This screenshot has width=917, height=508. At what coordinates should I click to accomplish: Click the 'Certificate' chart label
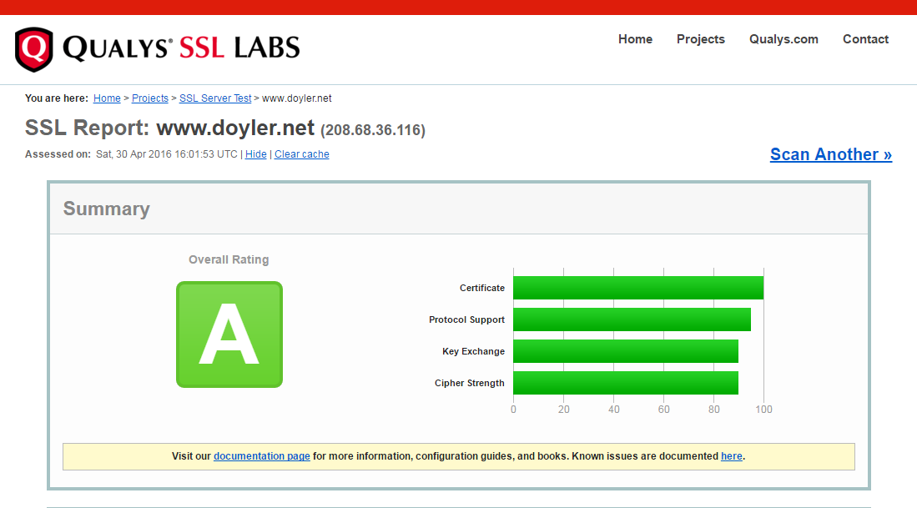point(482,288)
